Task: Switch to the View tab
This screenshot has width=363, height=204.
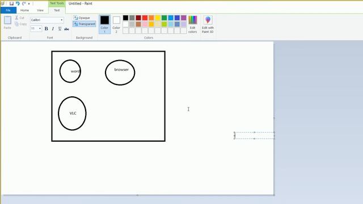Action: click(40, 10)
